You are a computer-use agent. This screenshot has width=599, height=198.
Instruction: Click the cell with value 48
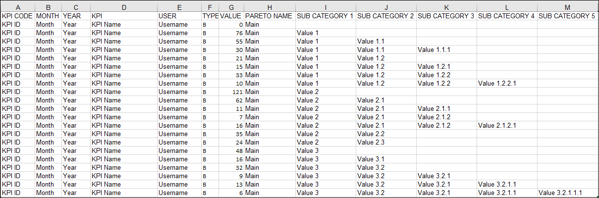[x=231, y=150]
